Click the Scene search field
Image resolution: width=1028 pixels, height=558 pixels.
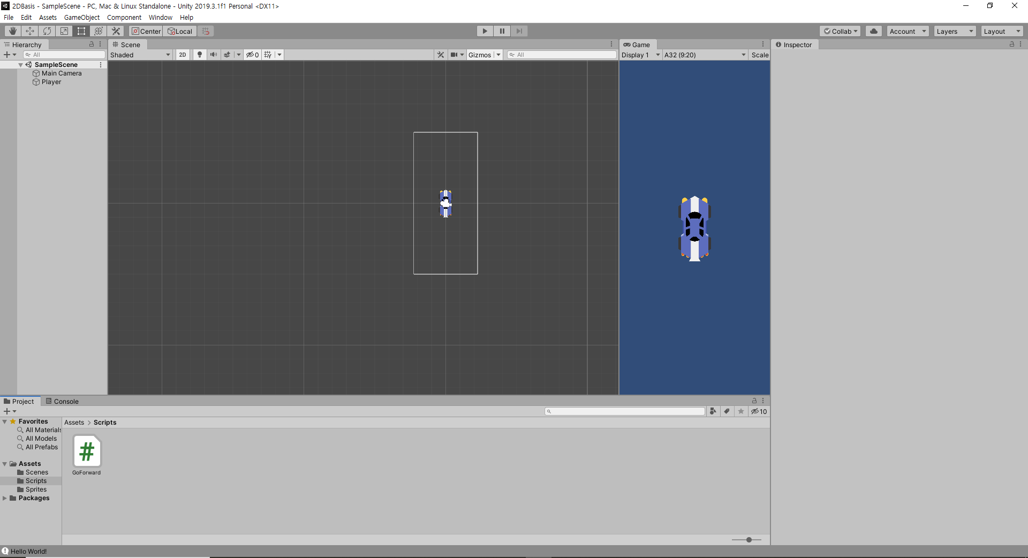562,55
